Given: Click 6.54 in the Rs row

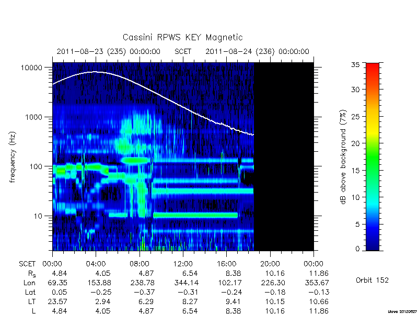Looking at the screenshot, I should pos(190,273).
